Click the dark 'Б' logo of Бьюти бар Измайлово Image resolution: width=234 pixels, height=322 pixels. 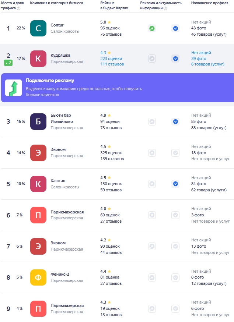38,121
